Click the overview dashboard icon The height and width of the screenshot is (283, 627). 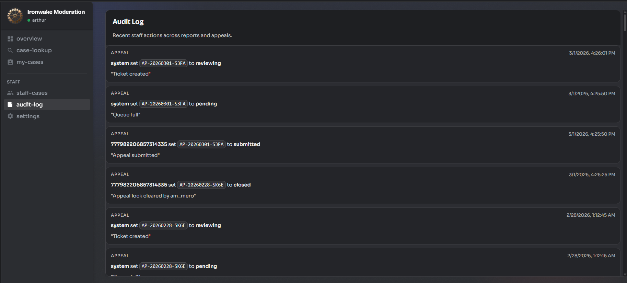(x=10, y=39)
